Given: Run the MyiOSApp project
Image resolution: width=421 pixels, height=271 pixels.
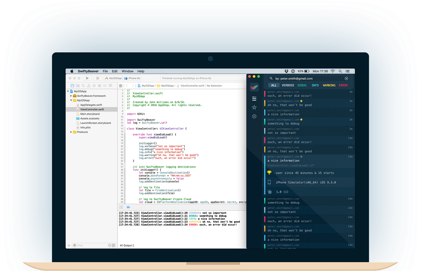Looking at the screenshot, I should (x=87, y=78).
